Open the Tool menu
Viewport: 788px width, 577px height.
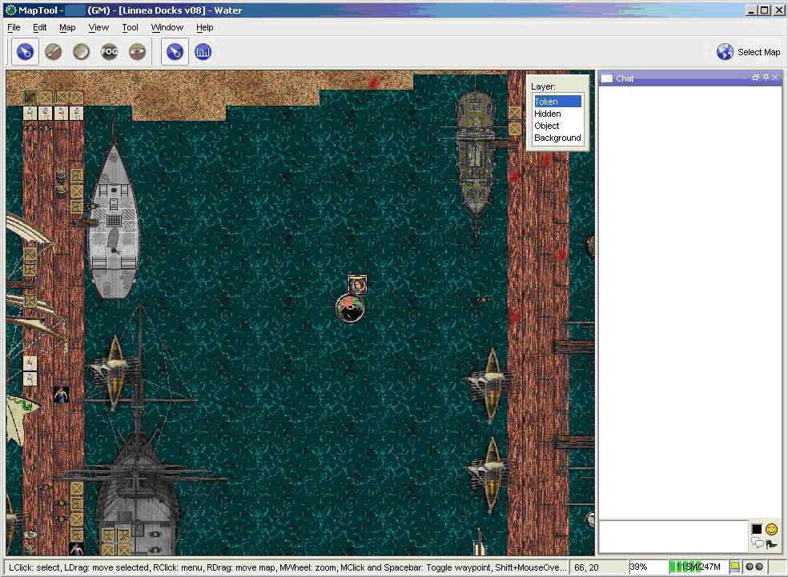(x=130, y=27)
